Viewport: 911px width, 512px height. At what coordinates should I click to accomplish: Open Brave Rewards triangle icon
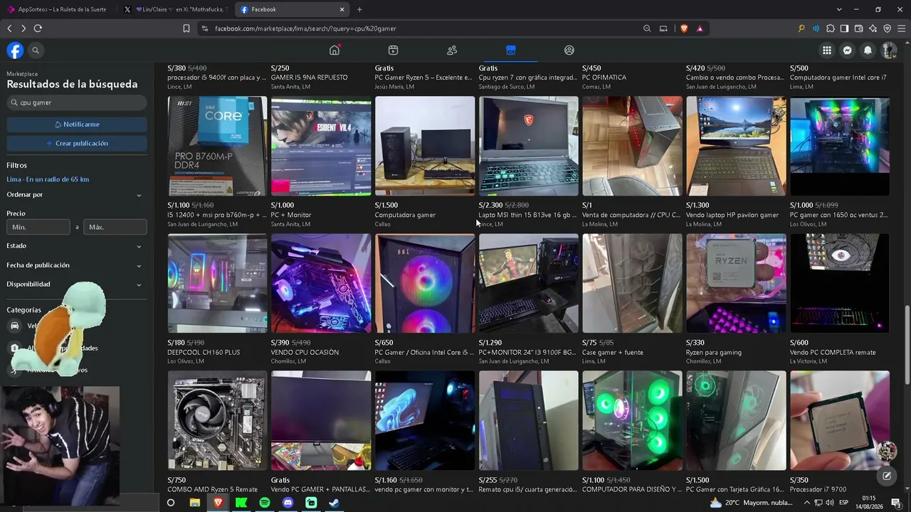pos(700,28)
